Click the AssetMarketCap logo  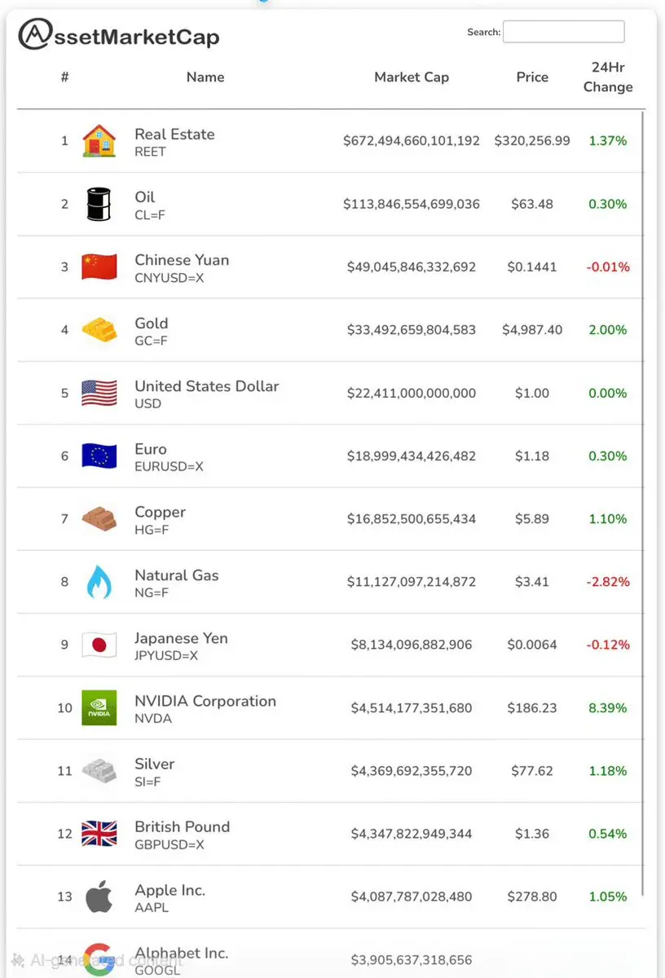pyautogui.click(x=119, y=34)
